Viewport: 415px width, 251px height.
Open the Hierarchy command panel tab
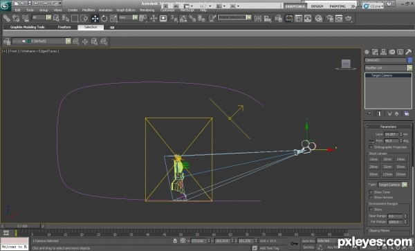point(383,52)
